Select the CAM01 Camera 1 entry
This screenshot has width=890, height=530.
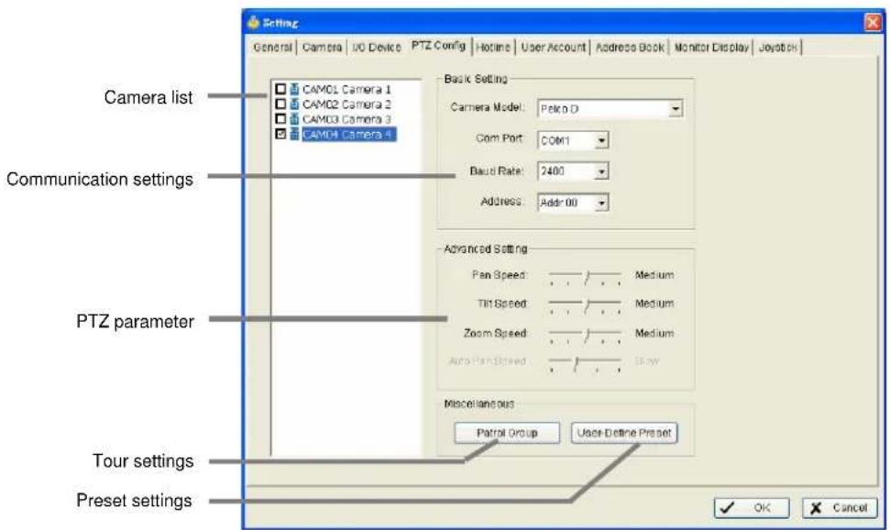point(346,89)
